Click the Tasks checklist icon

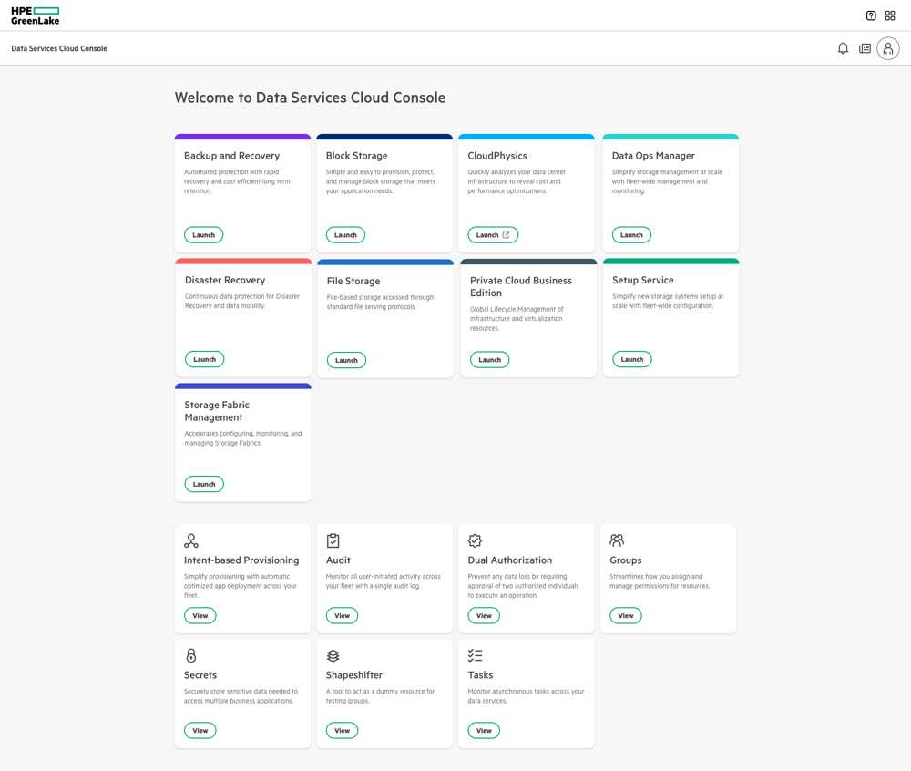(476, 655)
